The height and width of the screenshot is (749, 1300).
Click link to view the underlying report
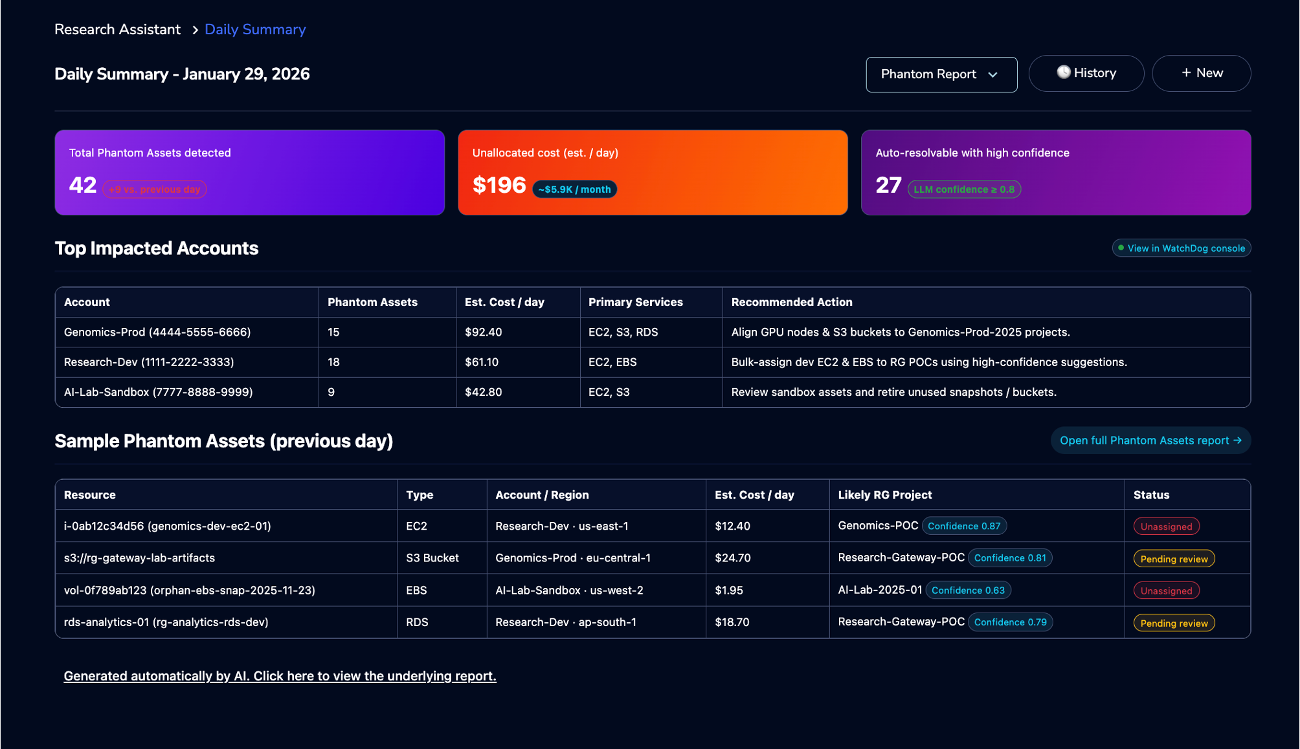pos(280,676)
